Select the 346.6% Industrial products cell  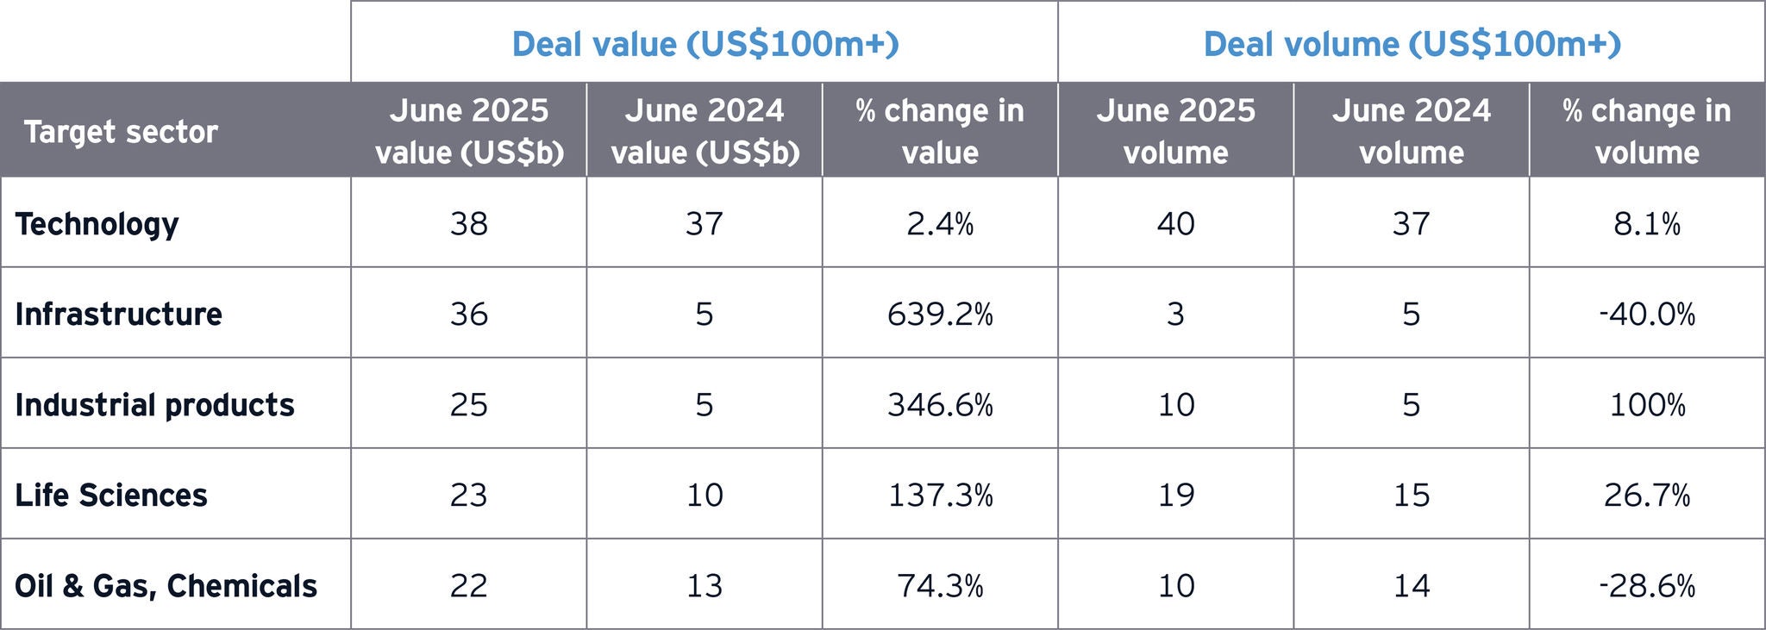[940, 405]
